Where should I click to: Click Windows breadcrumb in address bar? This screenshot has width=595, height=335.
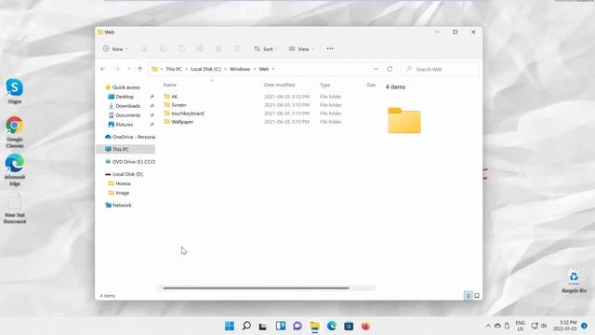[240, 69]
